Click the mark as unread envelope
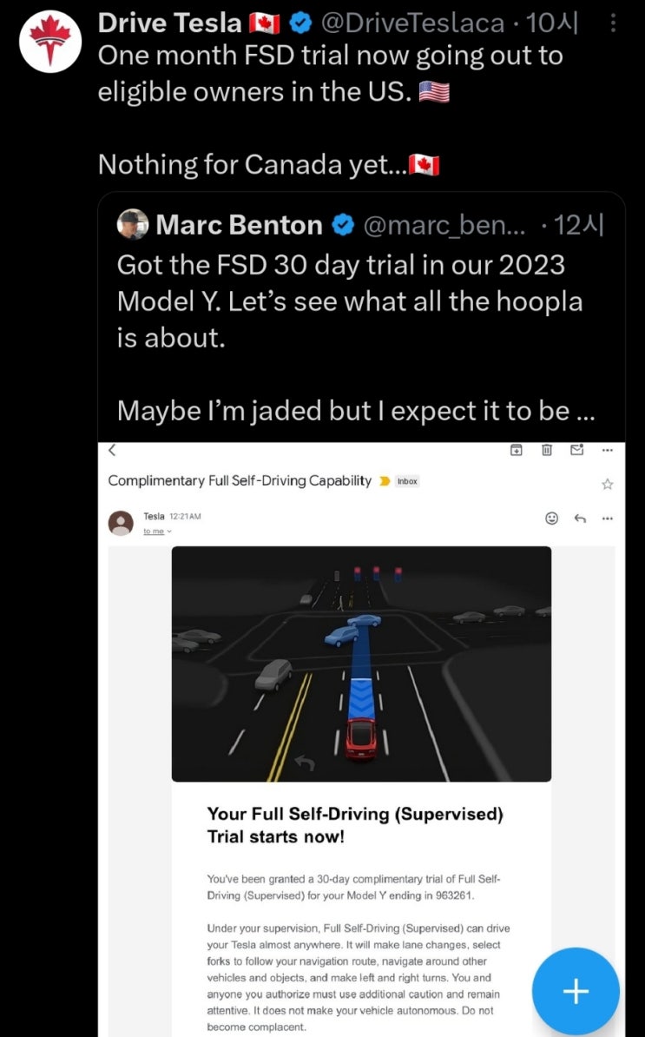This screenshot has height=1037, width=645. [576, 450]
